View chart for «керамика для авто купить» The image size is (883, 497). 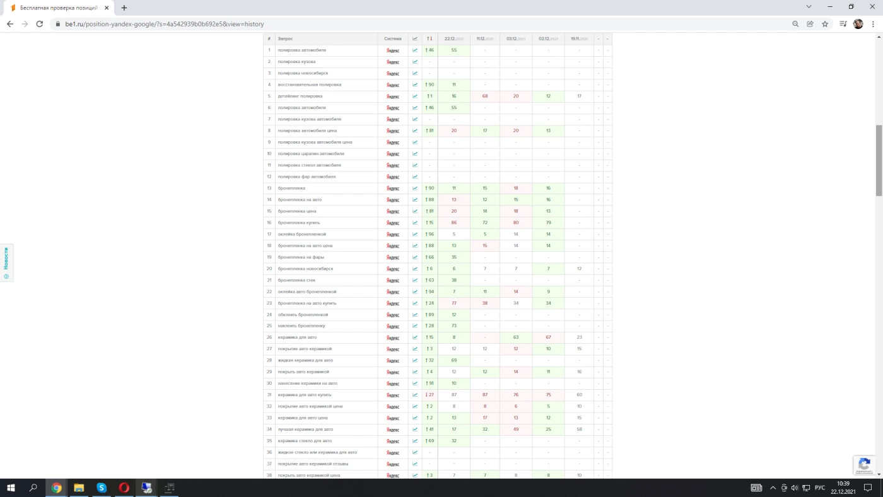tap(415, 395)
